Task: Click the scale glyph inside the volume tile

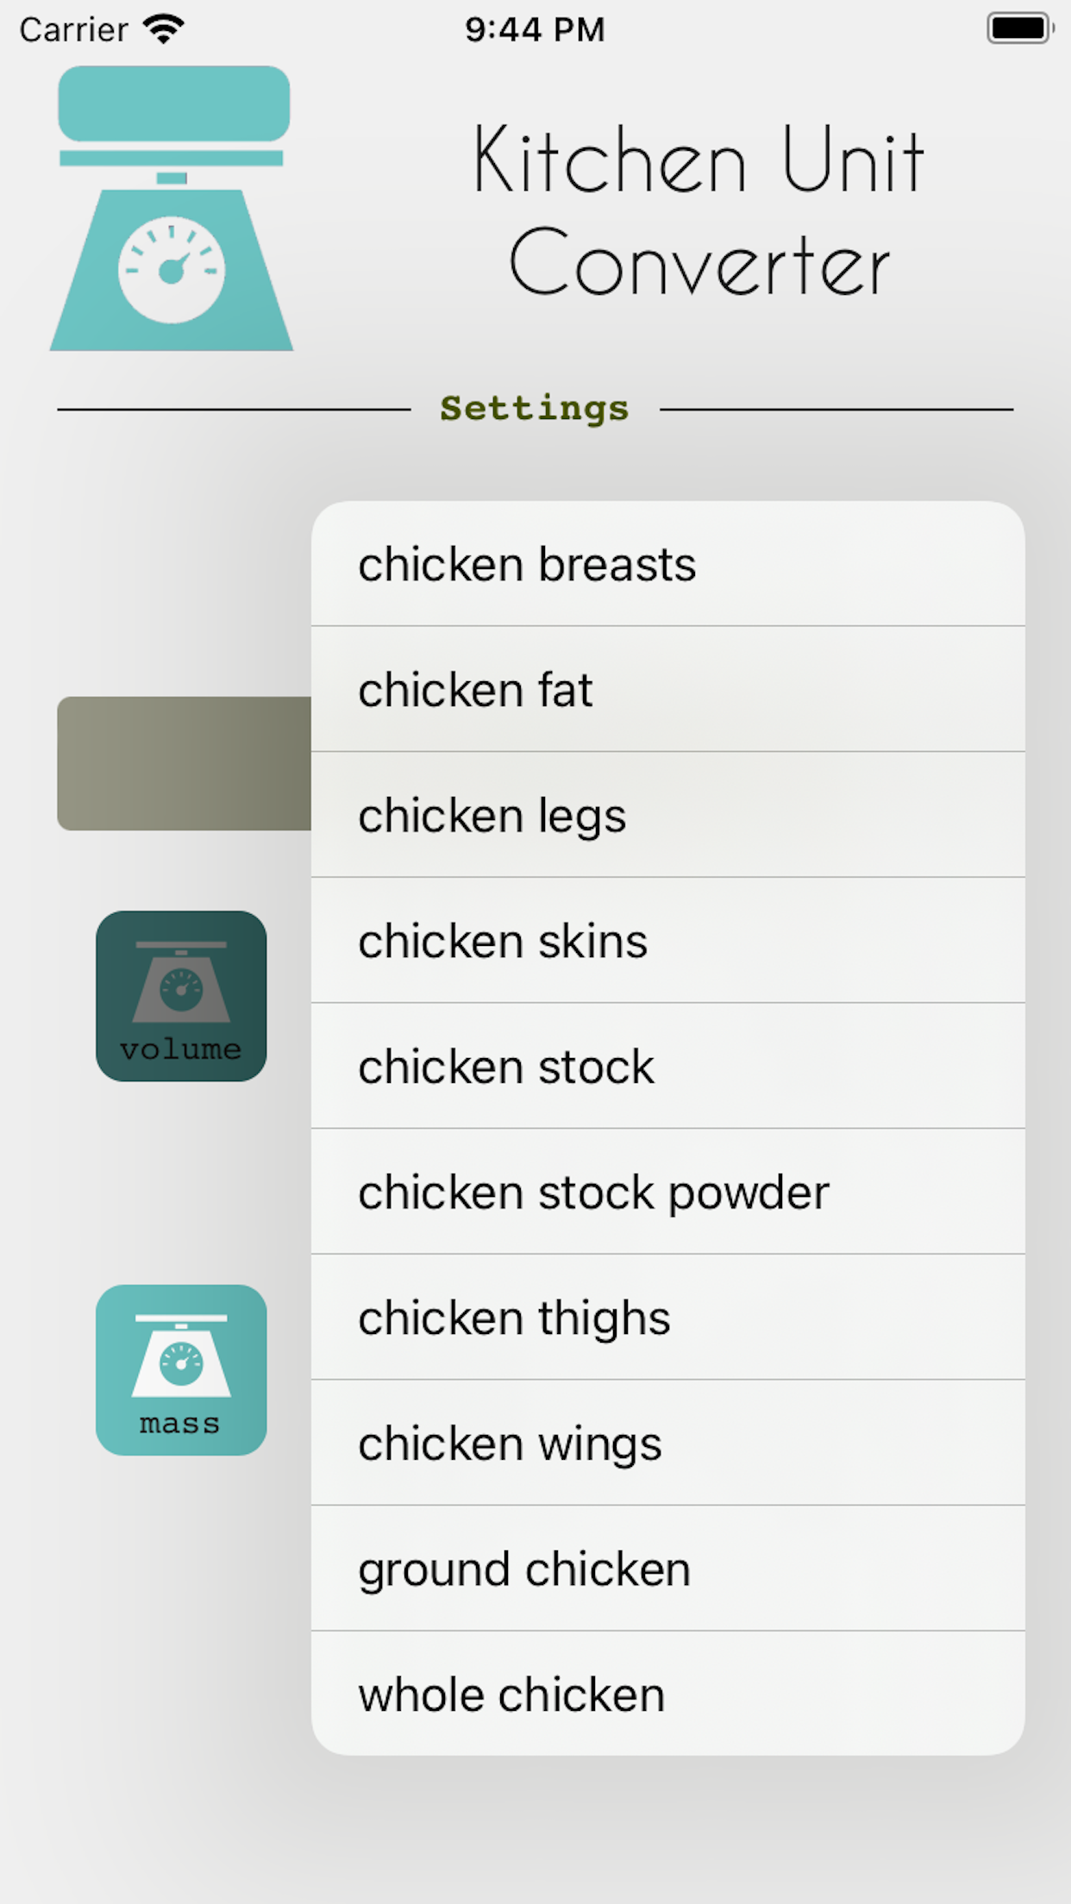Action: [x=179, y=983]
